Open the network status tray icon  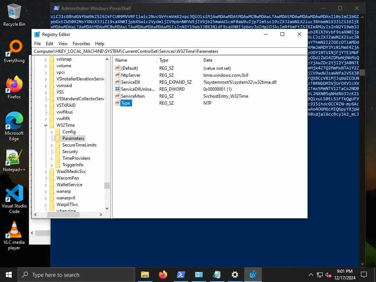click(x=320, y=275)
